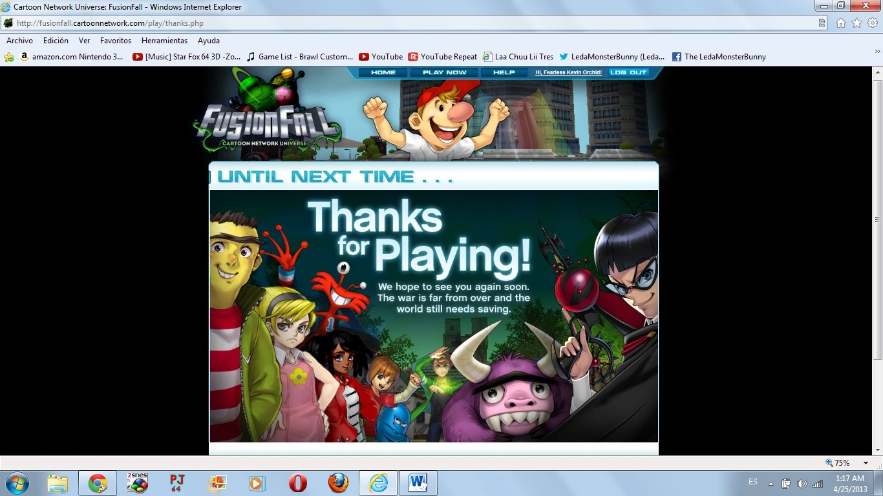Open the network signal tray icon
Viewport: 883px width, 496px height.
pyautogui.click(x=818, y=483)
